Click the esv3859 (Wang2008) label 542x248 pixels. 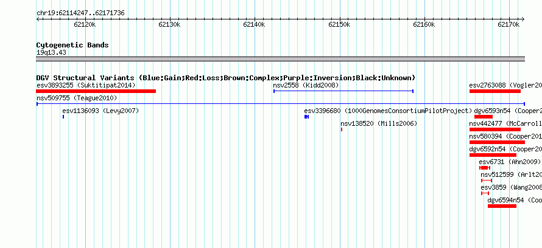click(511, 188)
